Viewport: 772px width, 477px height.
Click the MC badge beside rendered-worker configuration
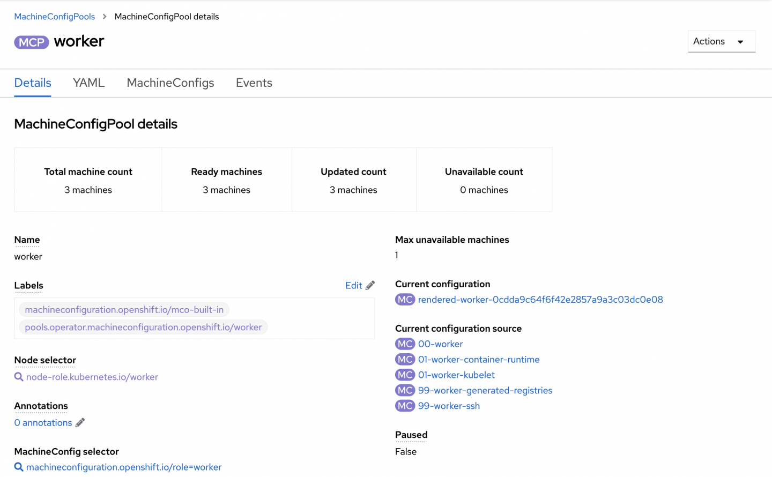click(405, 300)
